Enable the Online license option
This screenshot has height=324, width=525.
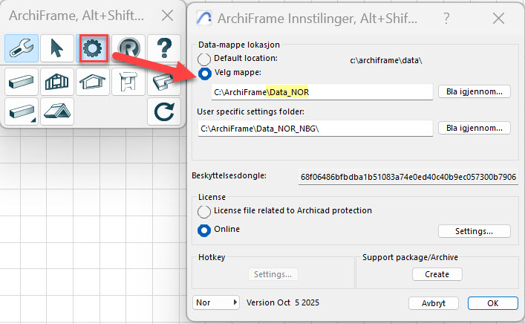click(204, 230)
